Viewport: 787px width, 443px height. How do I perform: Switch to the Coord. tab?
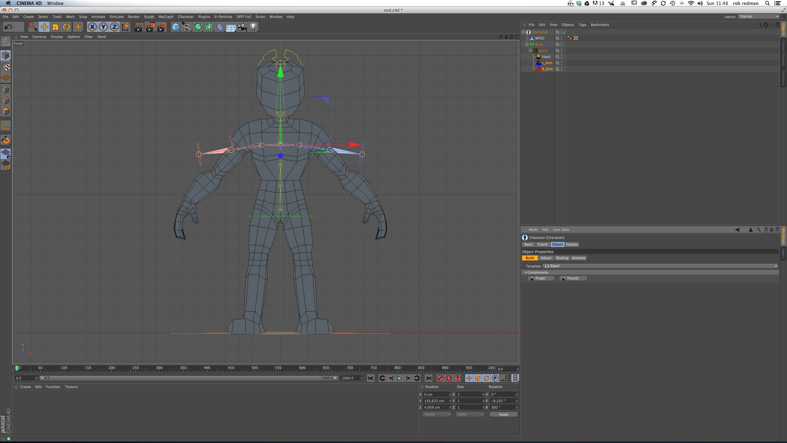[543, 245]
